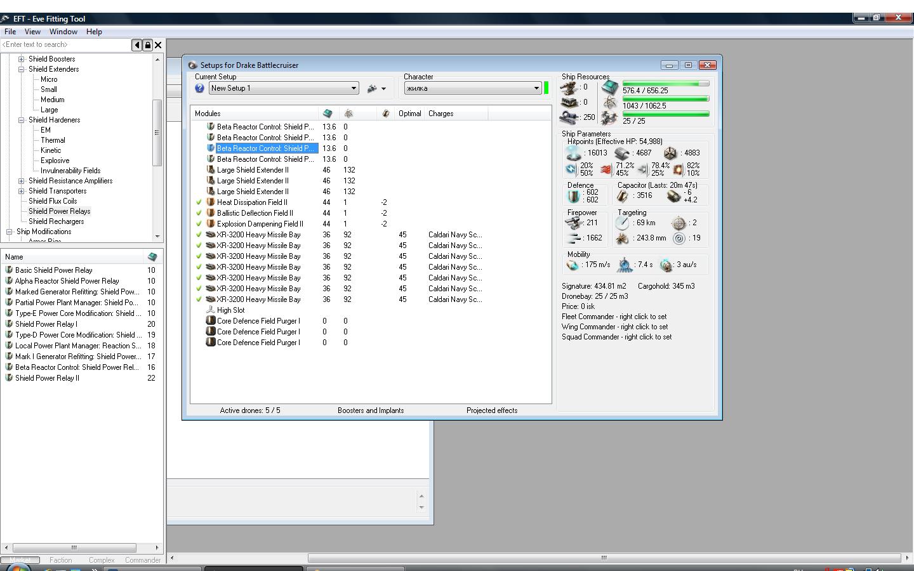The image size is (914, 571).
Task: Switch to the Commander tab
Action: [143, 560]
